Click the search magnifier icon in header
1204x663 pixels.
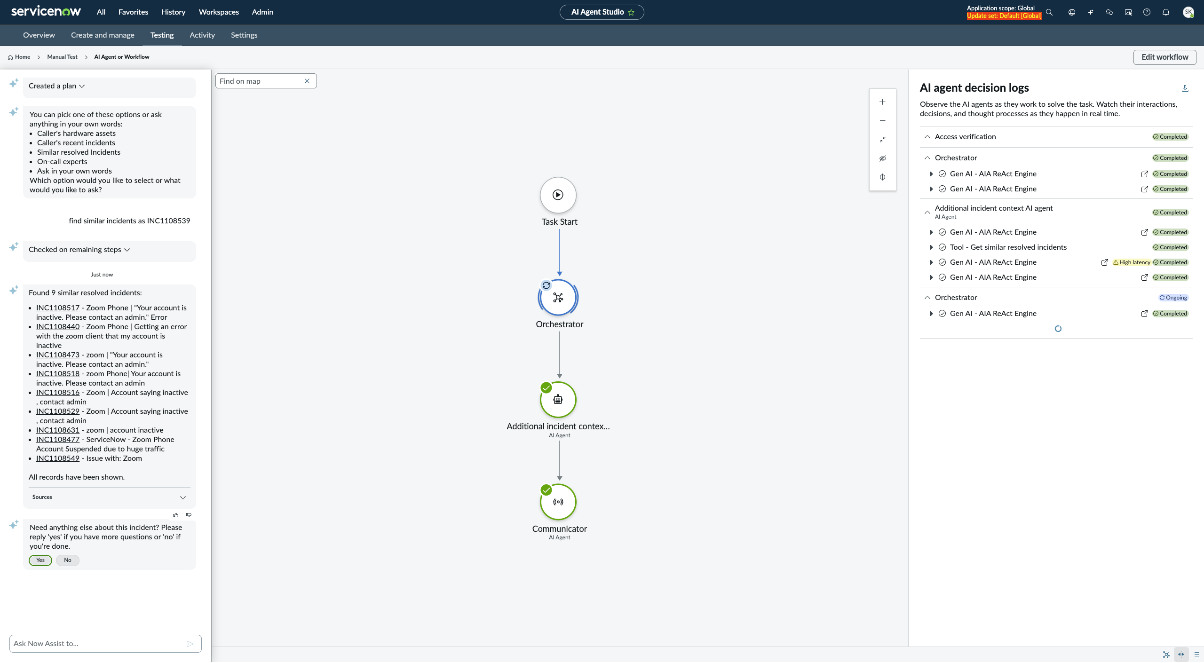(1049, 12)
